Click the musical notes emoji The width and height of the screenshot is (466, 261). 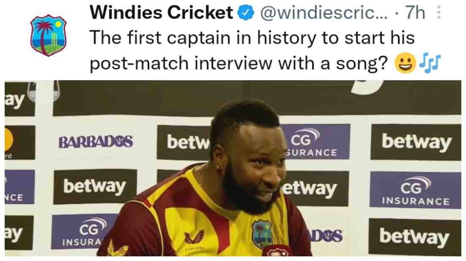430,63
